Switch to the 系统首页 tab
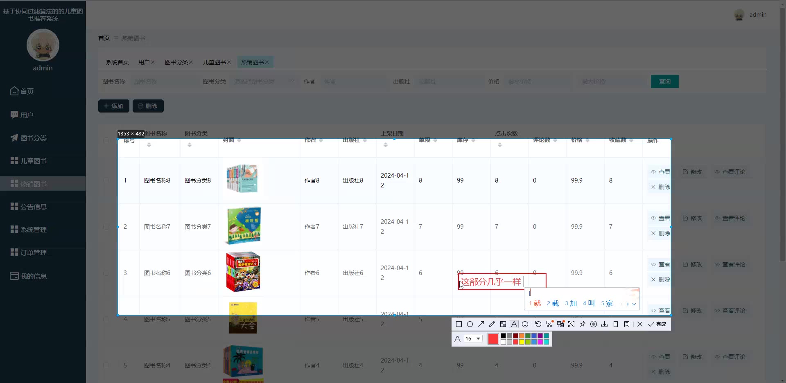The image size is (786, 383). pyautogui.click(x=117, y=62)
